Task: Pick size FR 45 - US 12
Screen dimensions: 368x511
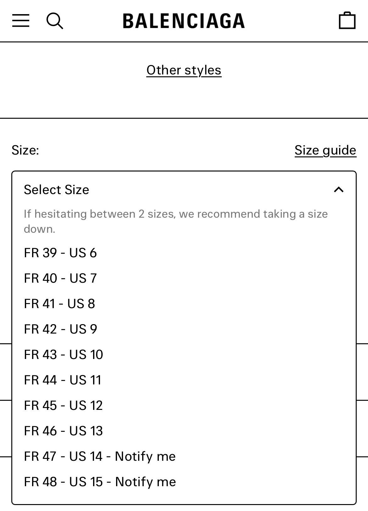Action: [x=184, y=405]
